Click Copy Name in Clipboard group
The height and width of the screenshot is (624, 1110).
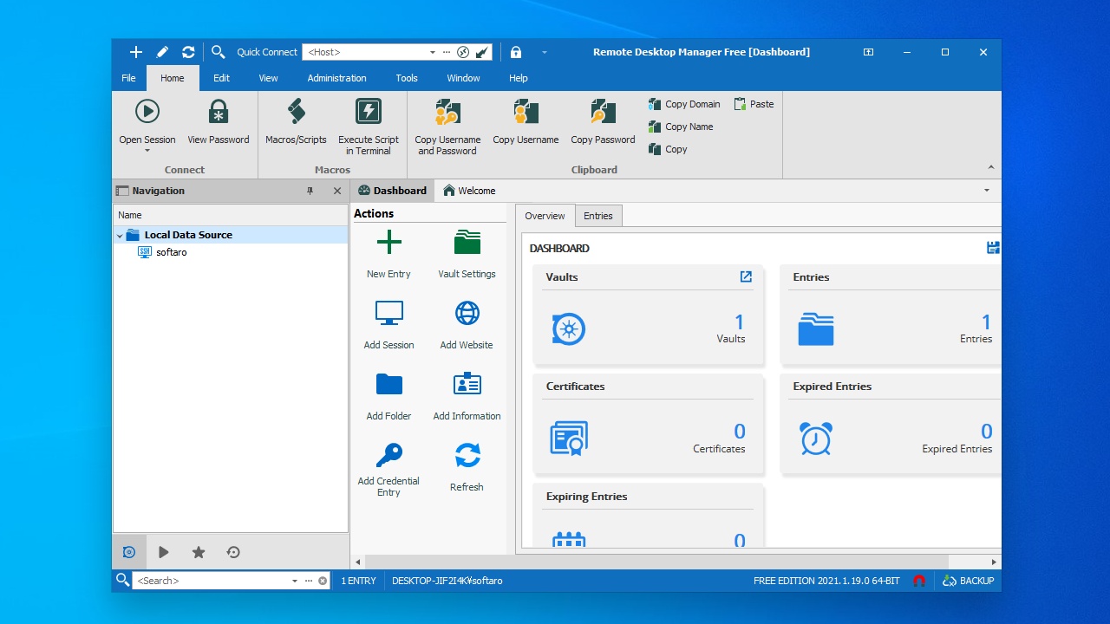681,127
